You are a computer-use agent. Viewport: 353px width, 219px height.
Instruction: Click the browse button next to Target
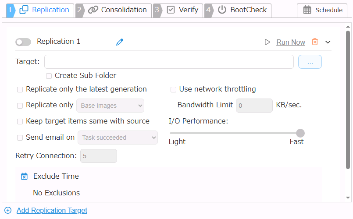pyautogui.click(x=310, y=62)
